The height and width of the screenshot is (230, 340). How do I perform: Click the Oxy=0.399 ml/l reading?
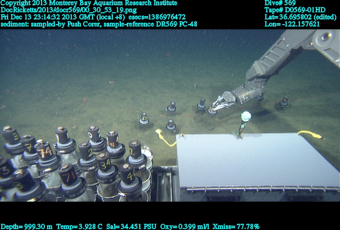tap(185, 227)
